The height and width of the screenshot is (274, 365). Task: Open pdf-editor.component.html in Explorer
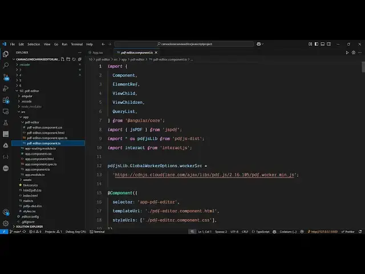pyautogui.click(x=48, y=133)
